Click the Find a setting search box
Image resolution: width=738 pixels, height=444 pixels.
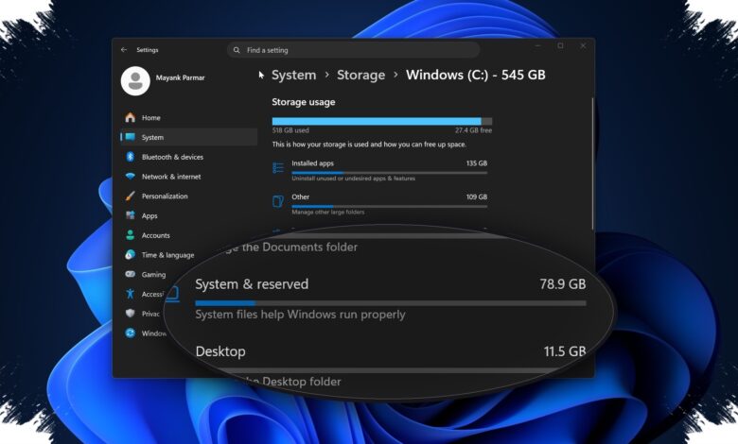[x=354, y=50]
